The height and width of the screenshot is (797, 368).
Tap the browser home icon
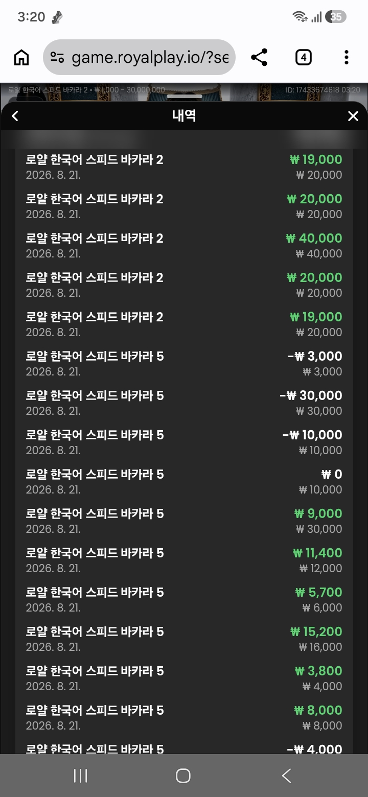pyautogui.click(x=21, y=58)
